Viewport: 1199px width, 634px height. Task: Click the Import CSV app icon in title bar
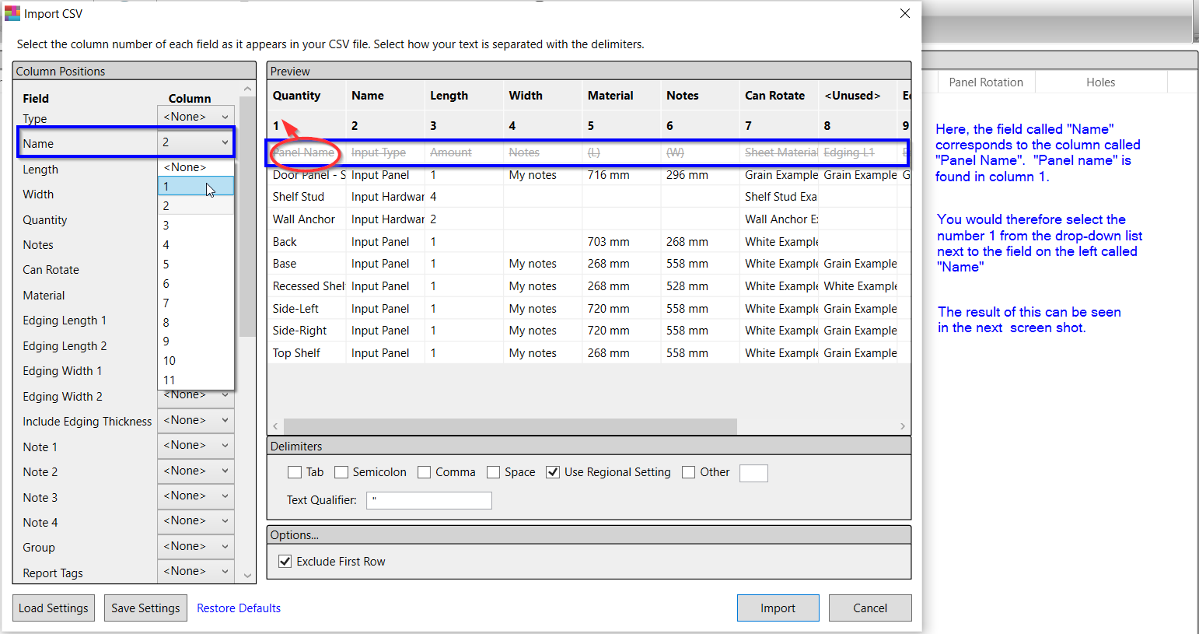(12, 13)
